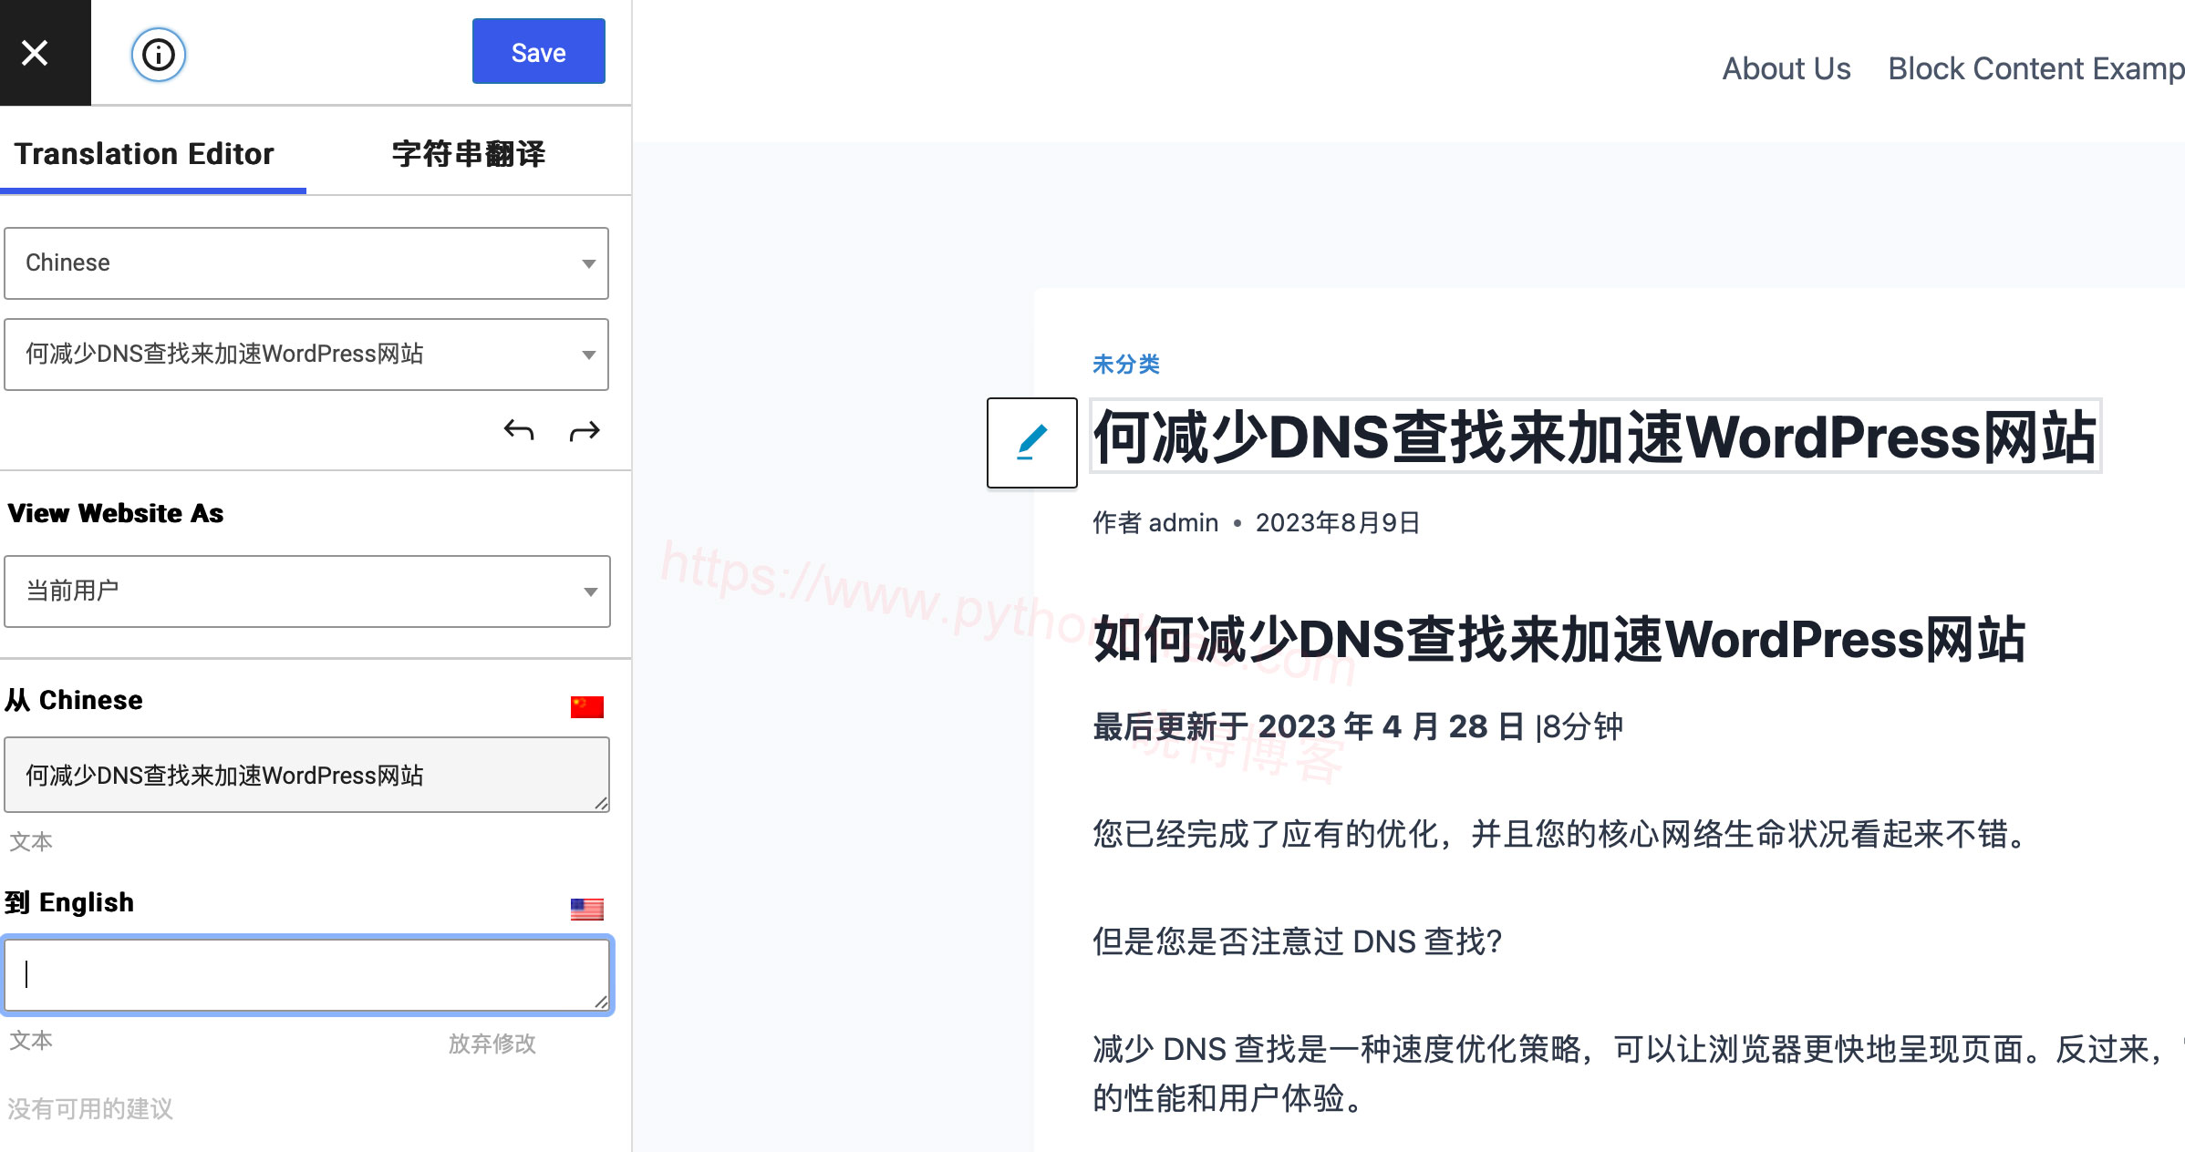Click the redo arrow

(584, 430)
